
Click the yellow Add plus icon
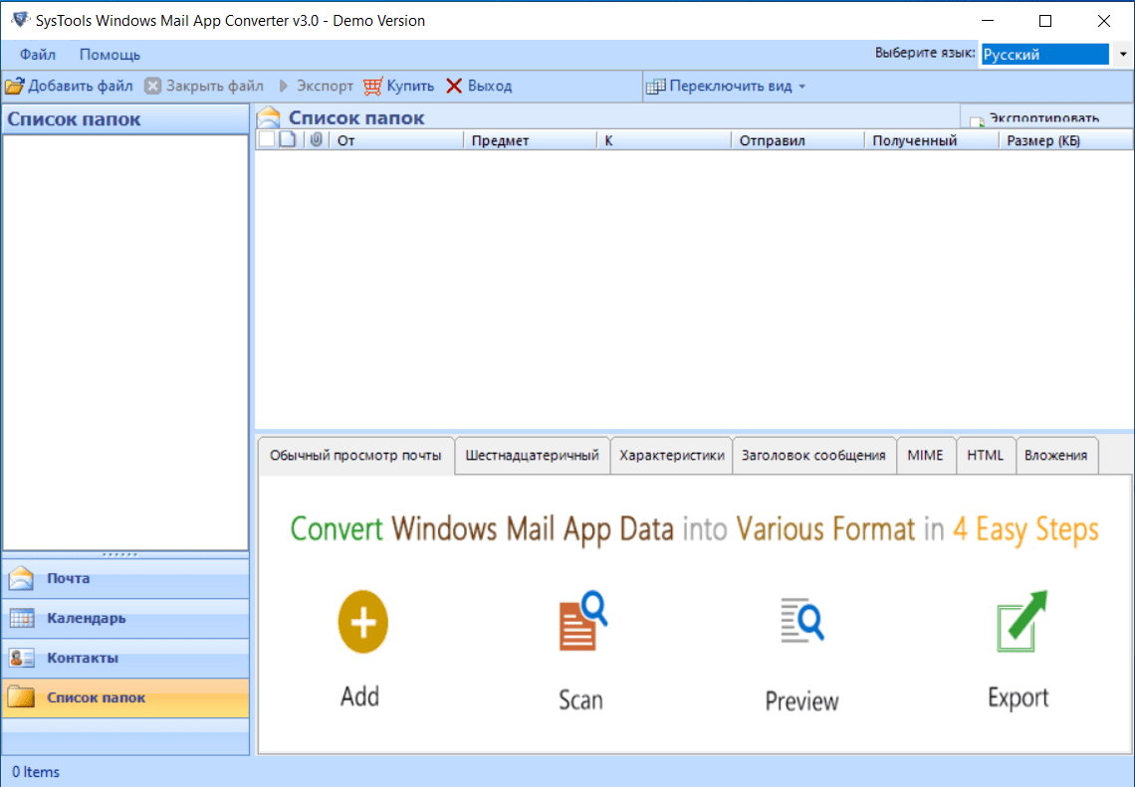pyautogui.click(x=362, y=622)
